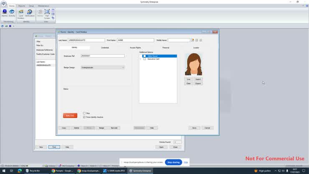
Task: Select the Access Rights tab
Action: coord(135,48)
